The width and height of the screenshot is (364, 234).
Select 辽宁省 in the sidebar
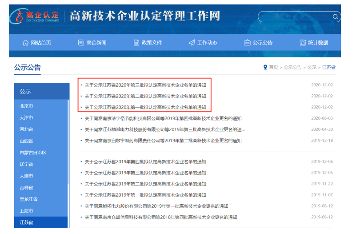pos(26,164)
